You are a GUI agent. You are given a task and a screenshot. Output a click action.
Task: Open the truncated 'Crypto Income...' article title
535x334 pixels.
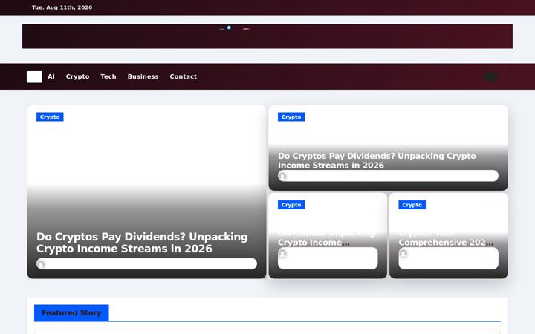pyautogui.click(x=326, y=238)
